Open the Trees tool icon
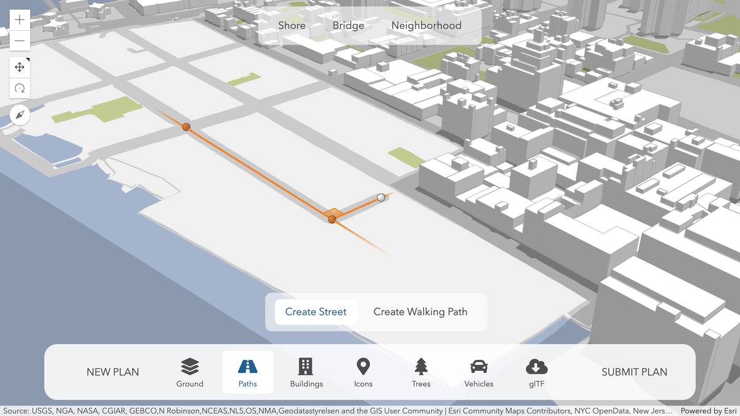This screenshot has height=416, width=740. click(421, 367)
